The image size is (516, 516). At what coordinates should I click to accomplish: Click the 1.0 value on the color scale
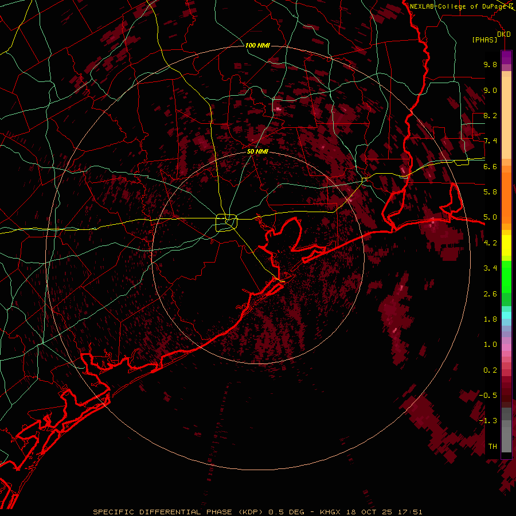coord(490,345)
